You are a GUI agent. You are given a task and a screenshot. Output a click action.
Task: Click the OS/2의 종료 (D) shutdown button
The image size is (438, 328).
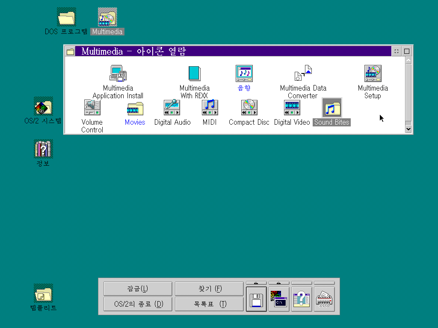pyautogui.click(x=138, y=304)
